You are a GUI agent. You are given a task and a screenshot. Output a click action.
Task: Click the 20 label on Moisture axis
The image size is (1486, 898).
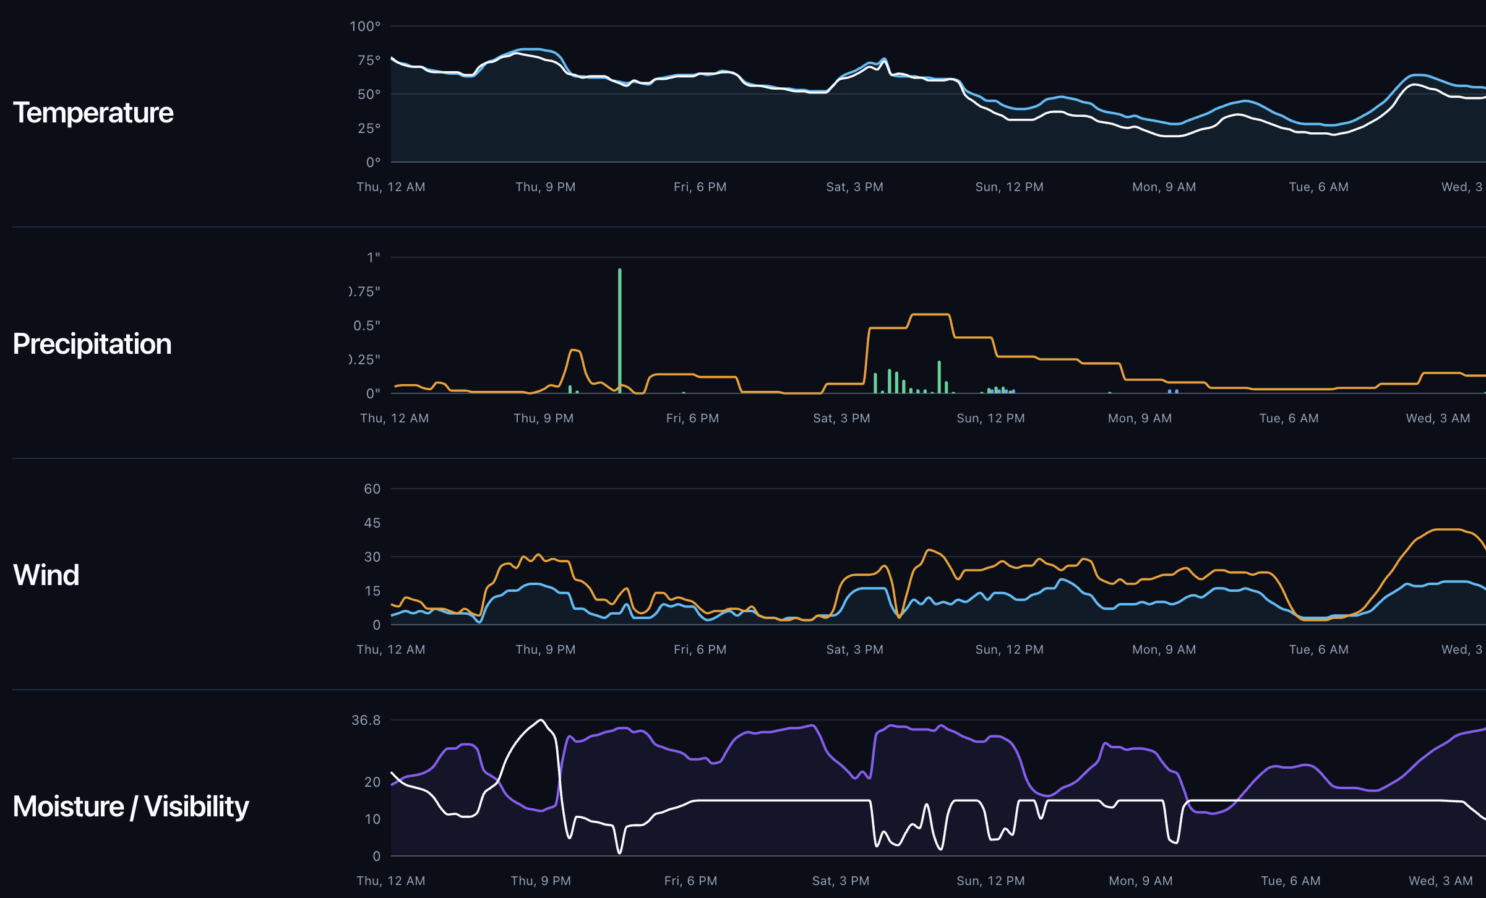click(x=372, y=782)
